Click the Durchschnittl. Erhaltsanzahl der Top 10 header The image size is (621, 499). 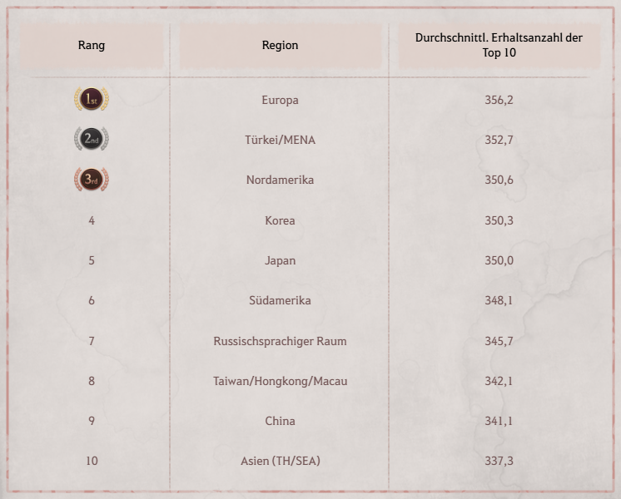pos(499,45)
